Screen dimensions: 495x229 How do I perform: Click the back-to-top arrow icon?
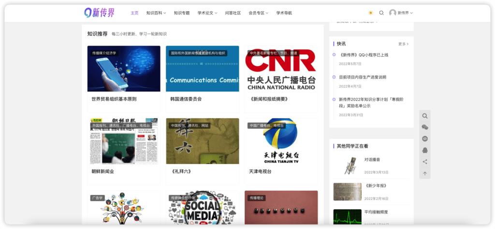coord(425,173)
